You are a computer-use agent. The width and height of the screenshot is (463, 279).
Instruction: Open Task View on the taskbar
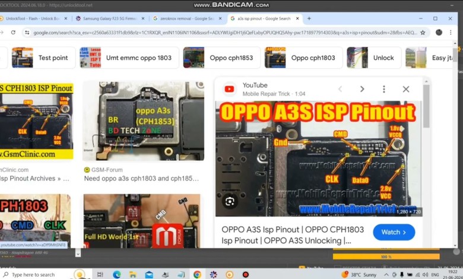pos(100,275)
